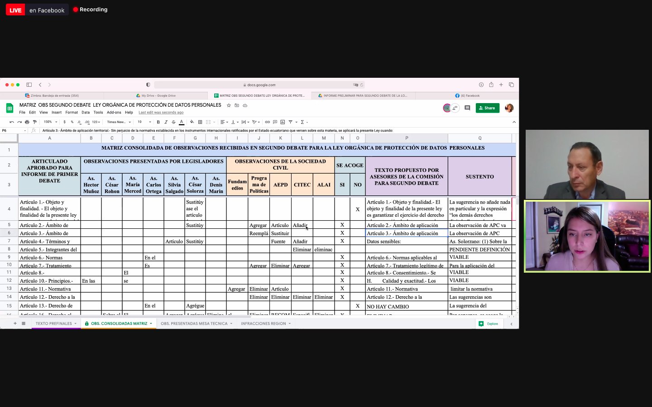Image resolution: width=652 pixels, height=407 pixels.
Task: Click 'Last edit was seconds ago' link
Action: point(161,113)
